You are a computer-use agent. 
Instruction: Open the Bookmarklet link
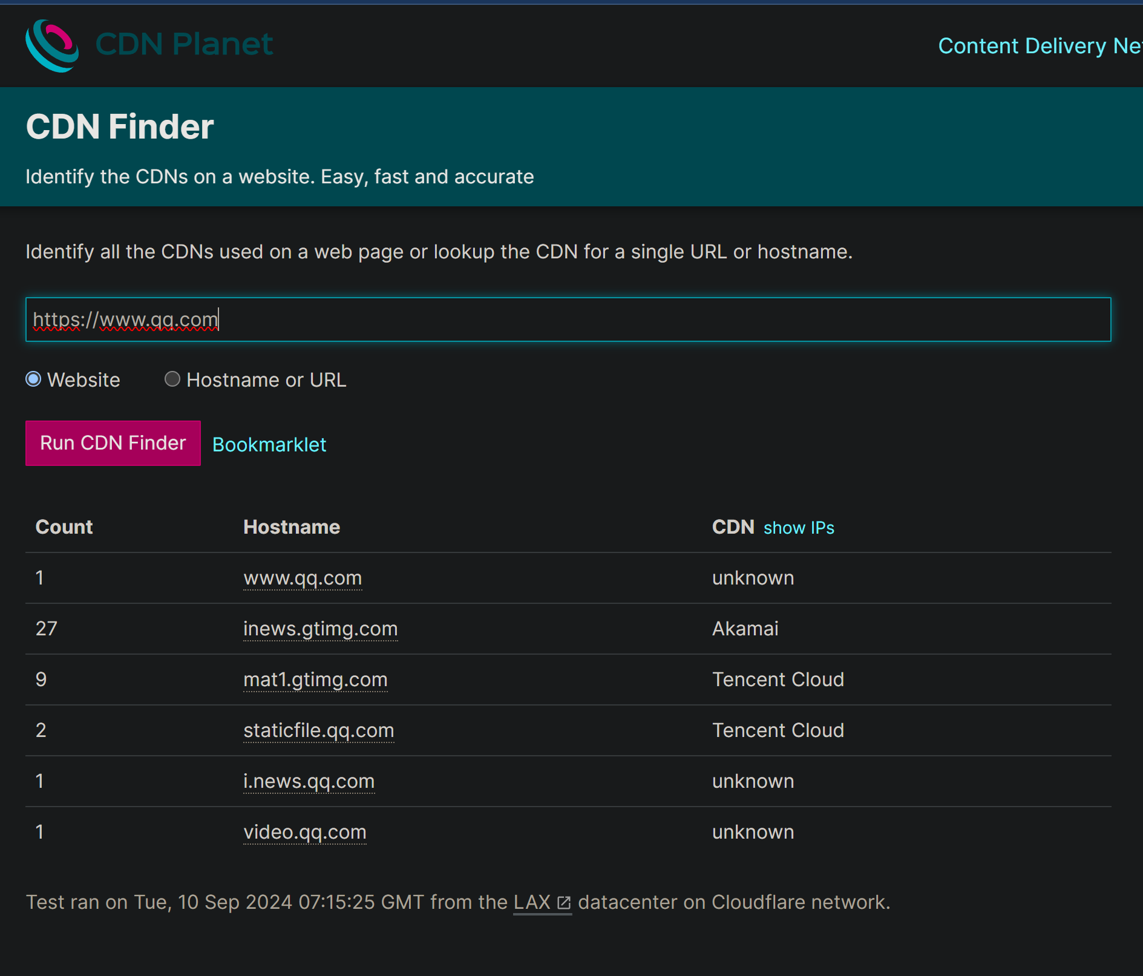coord(269,445)
